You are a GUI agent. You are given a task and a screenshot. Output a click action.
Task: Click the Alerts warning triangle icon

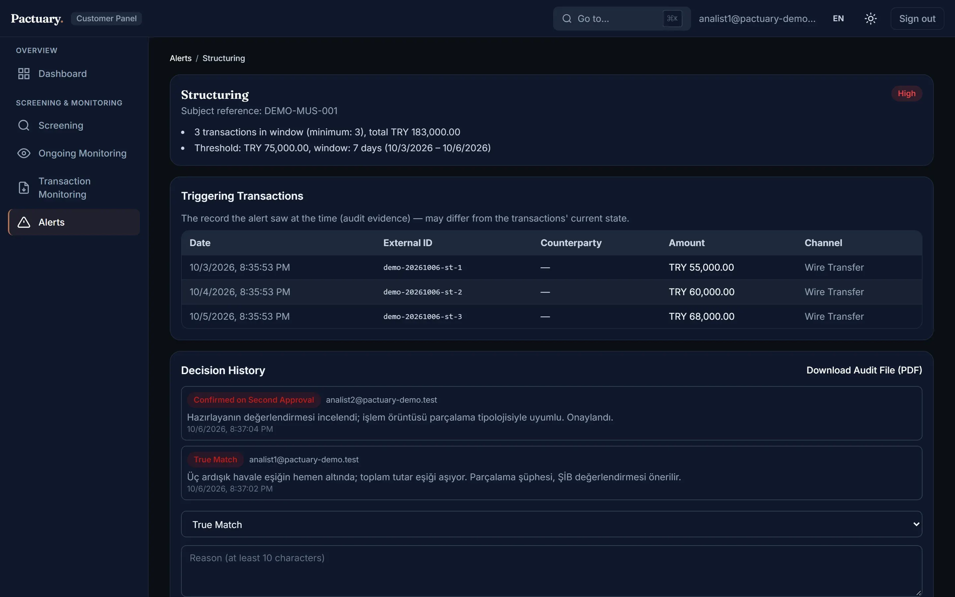tap(24, 222)
